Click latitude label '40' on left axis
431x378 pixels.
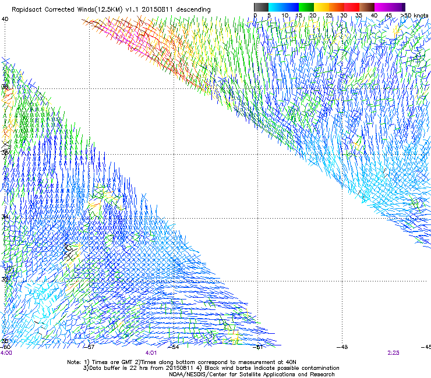point(5,19)
